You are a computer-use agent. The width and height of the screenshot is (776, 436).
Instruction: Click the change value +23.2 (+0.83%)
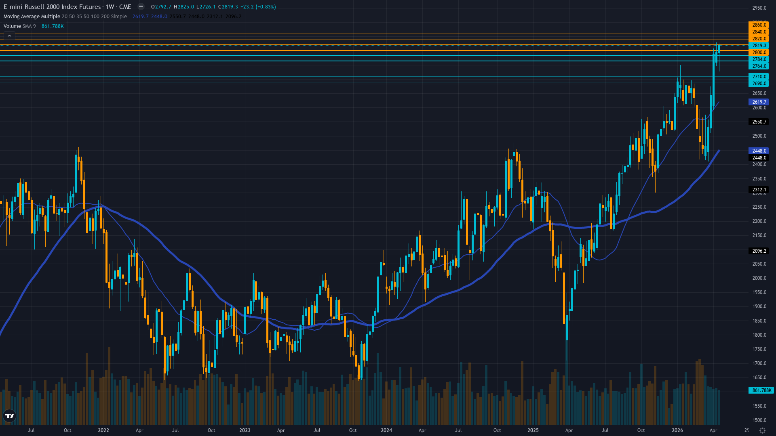coord(258,6)
